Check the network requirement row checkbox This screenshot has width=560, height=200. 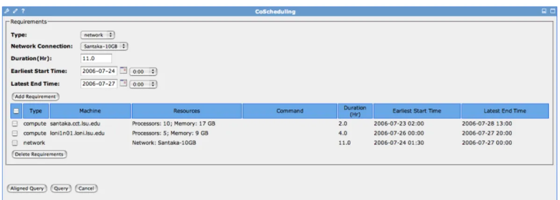click(15, 143)
